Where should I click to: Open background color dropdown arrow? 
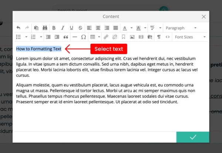145,28
